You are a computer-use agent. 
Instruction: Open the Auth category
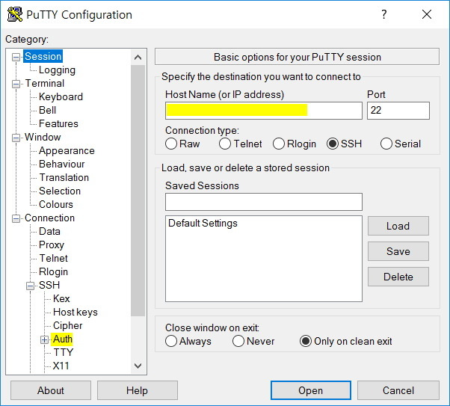[x=63, y=339]
